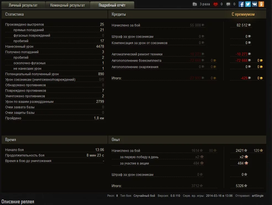This screenshot has width=272, height=205.
Task: Click 'Потенциальный полученный урон' row
Action: (x=54, y=74)
